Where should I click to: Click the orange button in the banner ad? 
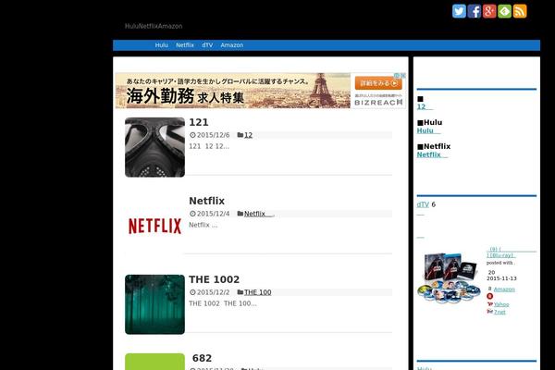pos(378,83)
